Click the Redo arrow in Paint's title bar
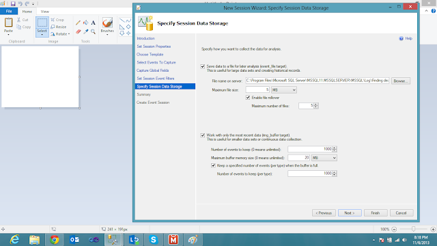Image resolution: width=437 pixels, height=246 pixels. pyautogui.click(x=27, y=3)
